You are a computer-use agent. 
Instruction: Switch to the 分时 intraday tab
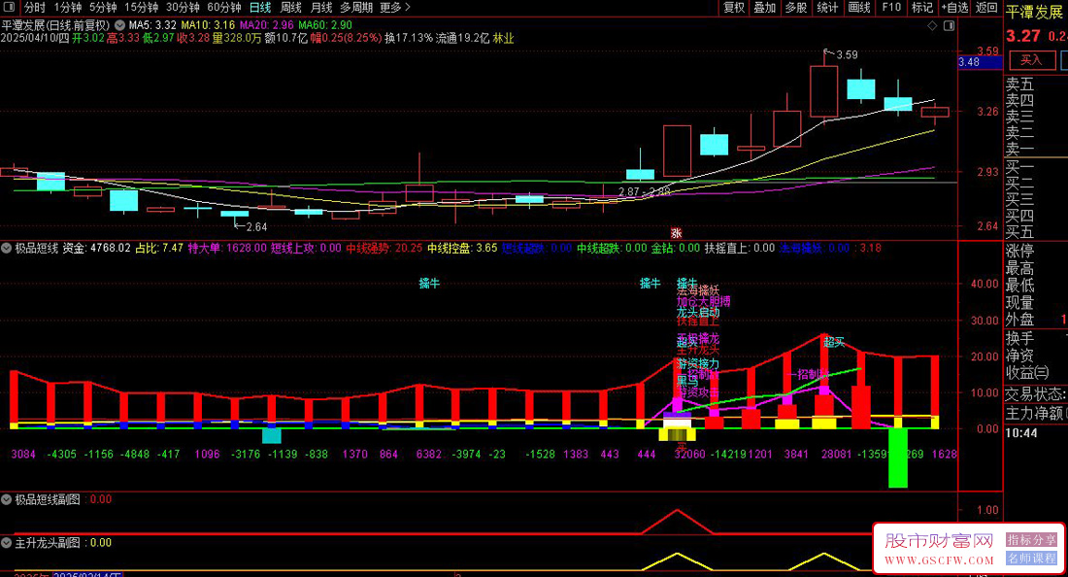coord(34,8)
